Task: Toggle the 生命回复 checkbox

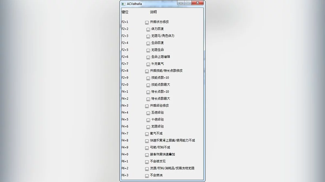Action: point(148,44)
